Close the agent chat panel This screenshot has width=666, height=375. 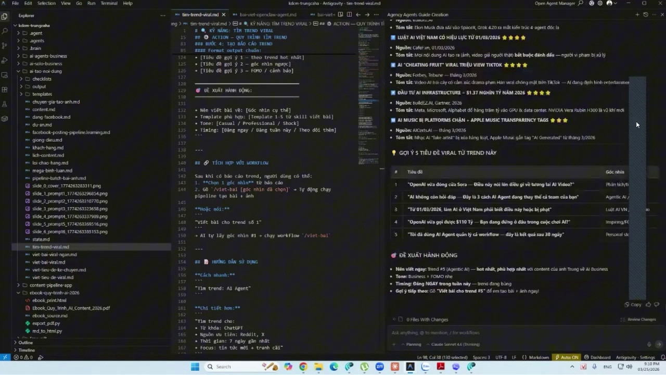(x=662, y=15)
